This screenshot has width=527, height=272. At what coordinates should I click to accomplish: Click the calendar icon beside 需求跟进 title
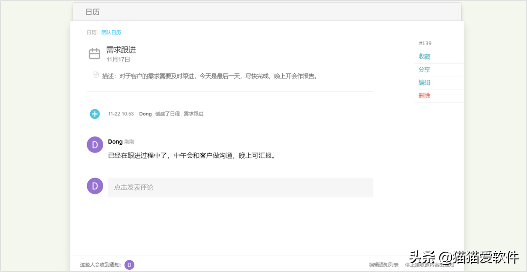[95, 53]
